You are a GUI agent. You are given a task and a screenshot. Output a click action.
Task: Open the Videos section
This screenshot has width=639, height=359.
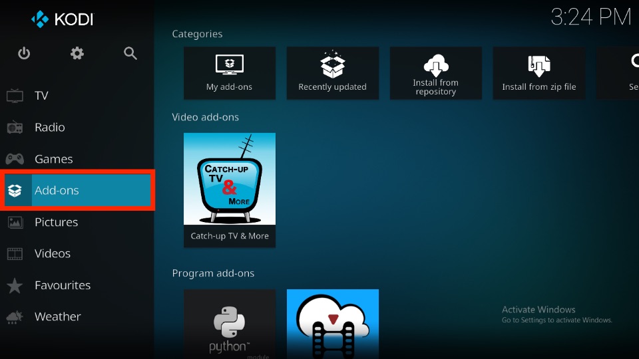click(77, 253)
